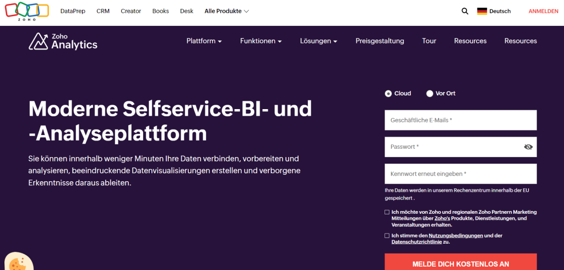This screenshot has height=270, width=564.
Task: Select the Cloud radio button
Action: (x=388, y=94)
